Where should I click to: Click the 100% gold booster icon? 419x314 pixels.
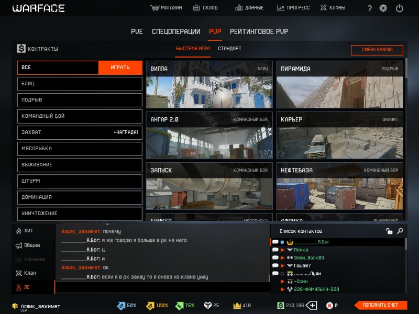click(150, 306)
